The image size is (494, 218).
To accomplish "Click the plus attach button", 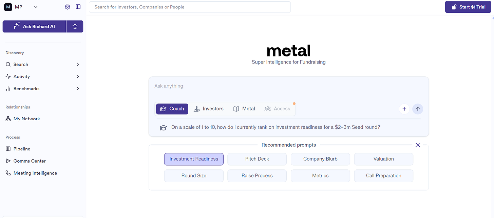I will coord(404,109).
